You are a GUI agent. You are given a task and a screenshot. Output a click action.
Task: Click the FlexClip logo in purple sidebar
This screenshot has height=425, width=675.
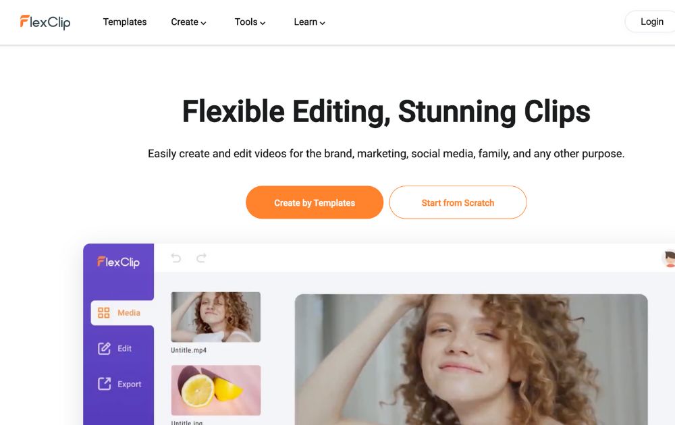pyautogui.click(x=118, y=262)
